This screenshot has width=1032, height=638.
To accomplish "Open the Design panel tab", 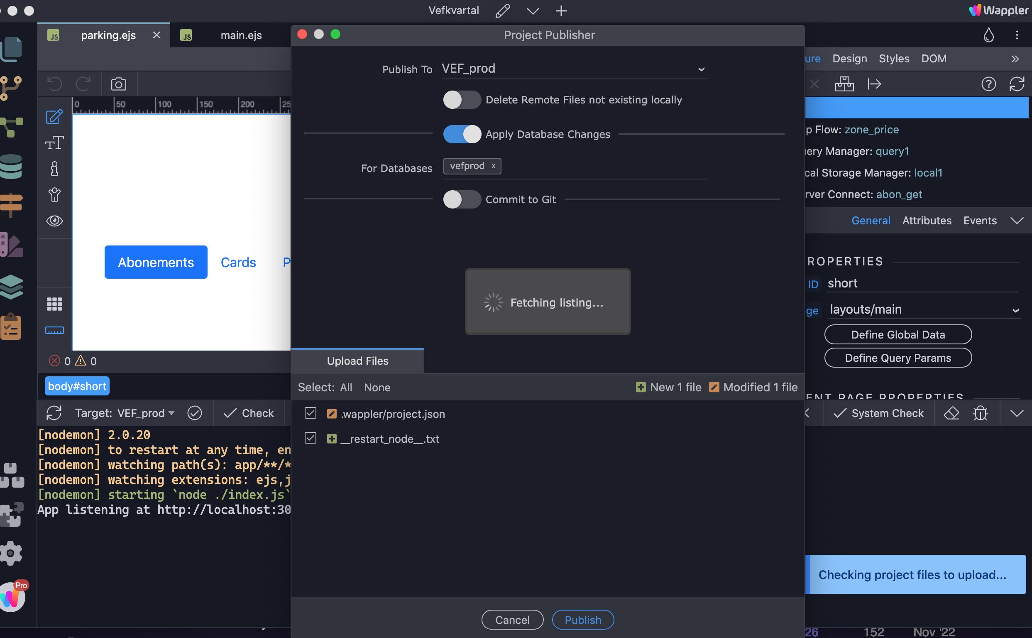I will point(849,59).
